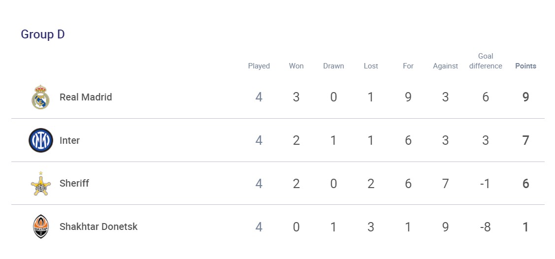Screen dimensions: 555x259
Task: Open the Sheriff team link
Action: [74, 184]
